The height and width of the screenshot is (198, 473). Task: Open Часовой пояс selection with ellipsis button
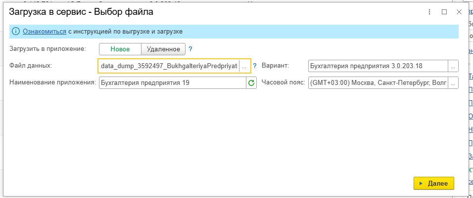click(x=453, y=83)
